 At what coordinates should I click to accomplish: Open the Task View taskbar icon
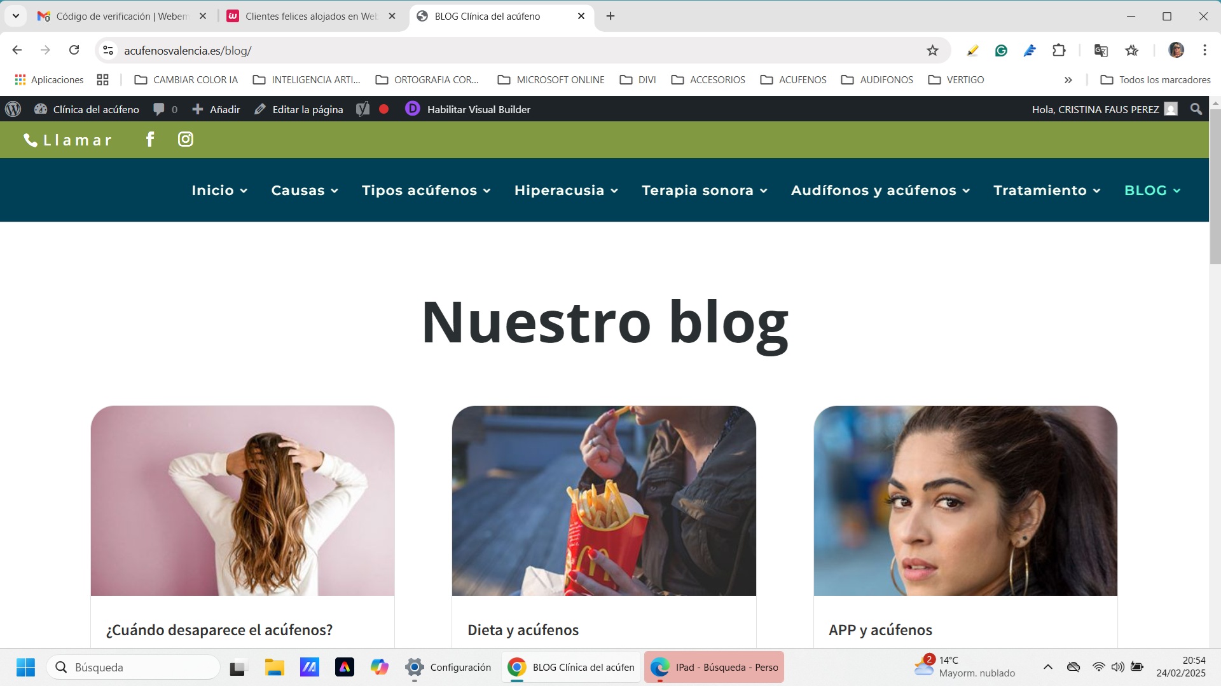237,668
